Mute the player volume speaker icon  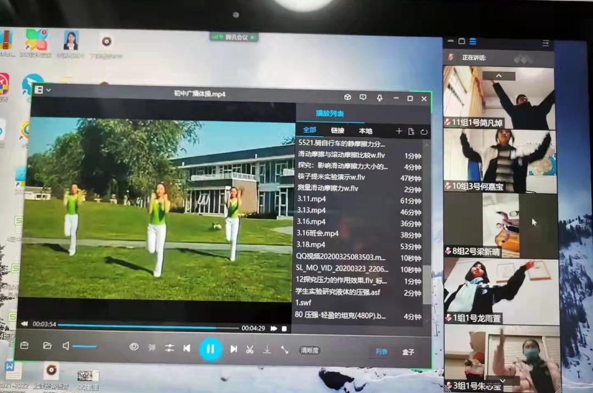(x=66, y=346)
